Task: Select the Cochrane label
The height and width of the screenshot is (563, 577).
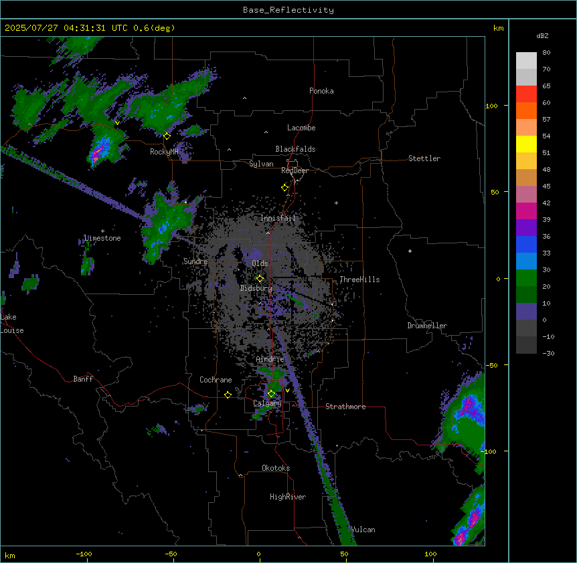Action: point(216,380)
